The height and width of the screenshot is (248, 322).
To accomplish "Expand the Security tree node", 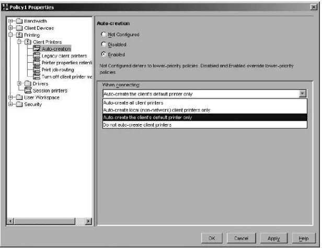I will [10, 104].
